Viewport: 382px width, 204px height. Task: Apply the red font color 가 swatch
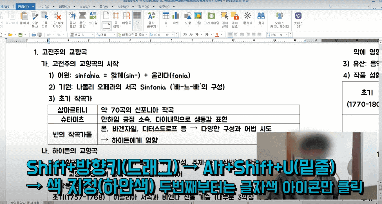217,35
